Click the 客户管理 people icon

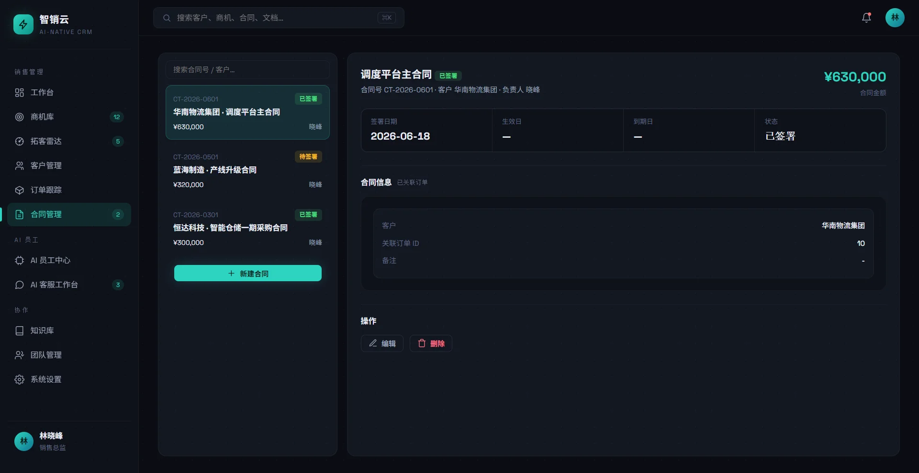[19, 165]
